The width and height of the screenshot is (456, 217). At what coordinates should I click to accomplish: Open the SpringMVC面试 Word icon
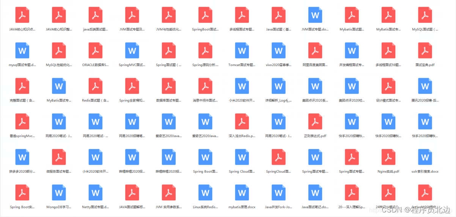tap(132, 50)
